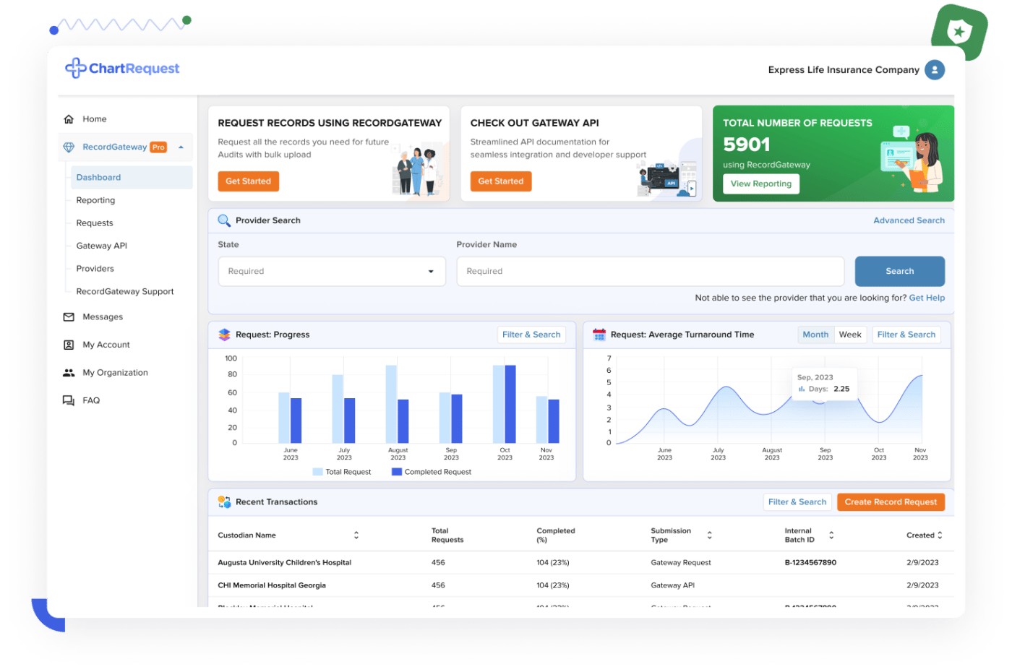Click the FAQ chat bubbles icon
Screen dimensions: 1012x672
click(x=69, y=401)
